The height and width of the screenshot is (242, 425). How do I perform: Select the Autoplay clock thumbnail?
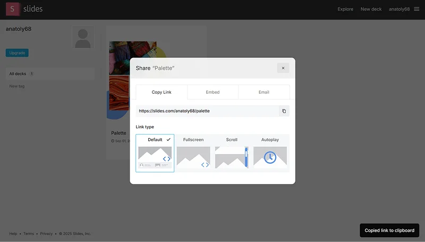click(x=270, y=157)
